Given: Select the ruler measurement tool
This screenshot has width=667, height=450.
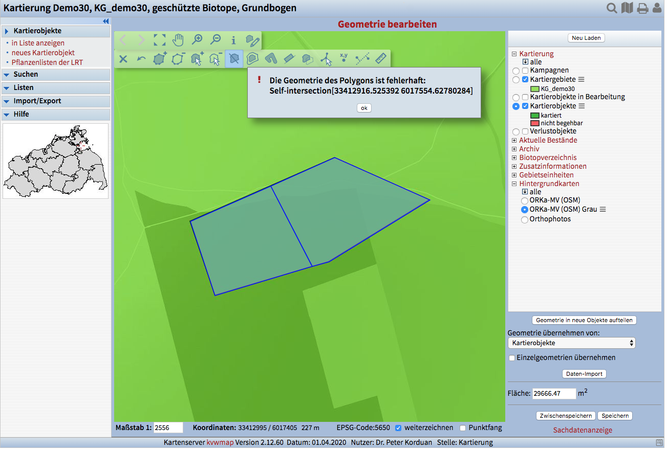Looking at the screenshot, I should tap(380, 58).
